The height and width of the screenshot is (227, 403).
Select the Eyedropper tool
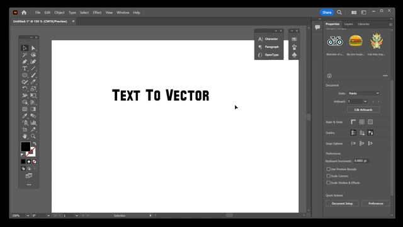tap(25, 116)
